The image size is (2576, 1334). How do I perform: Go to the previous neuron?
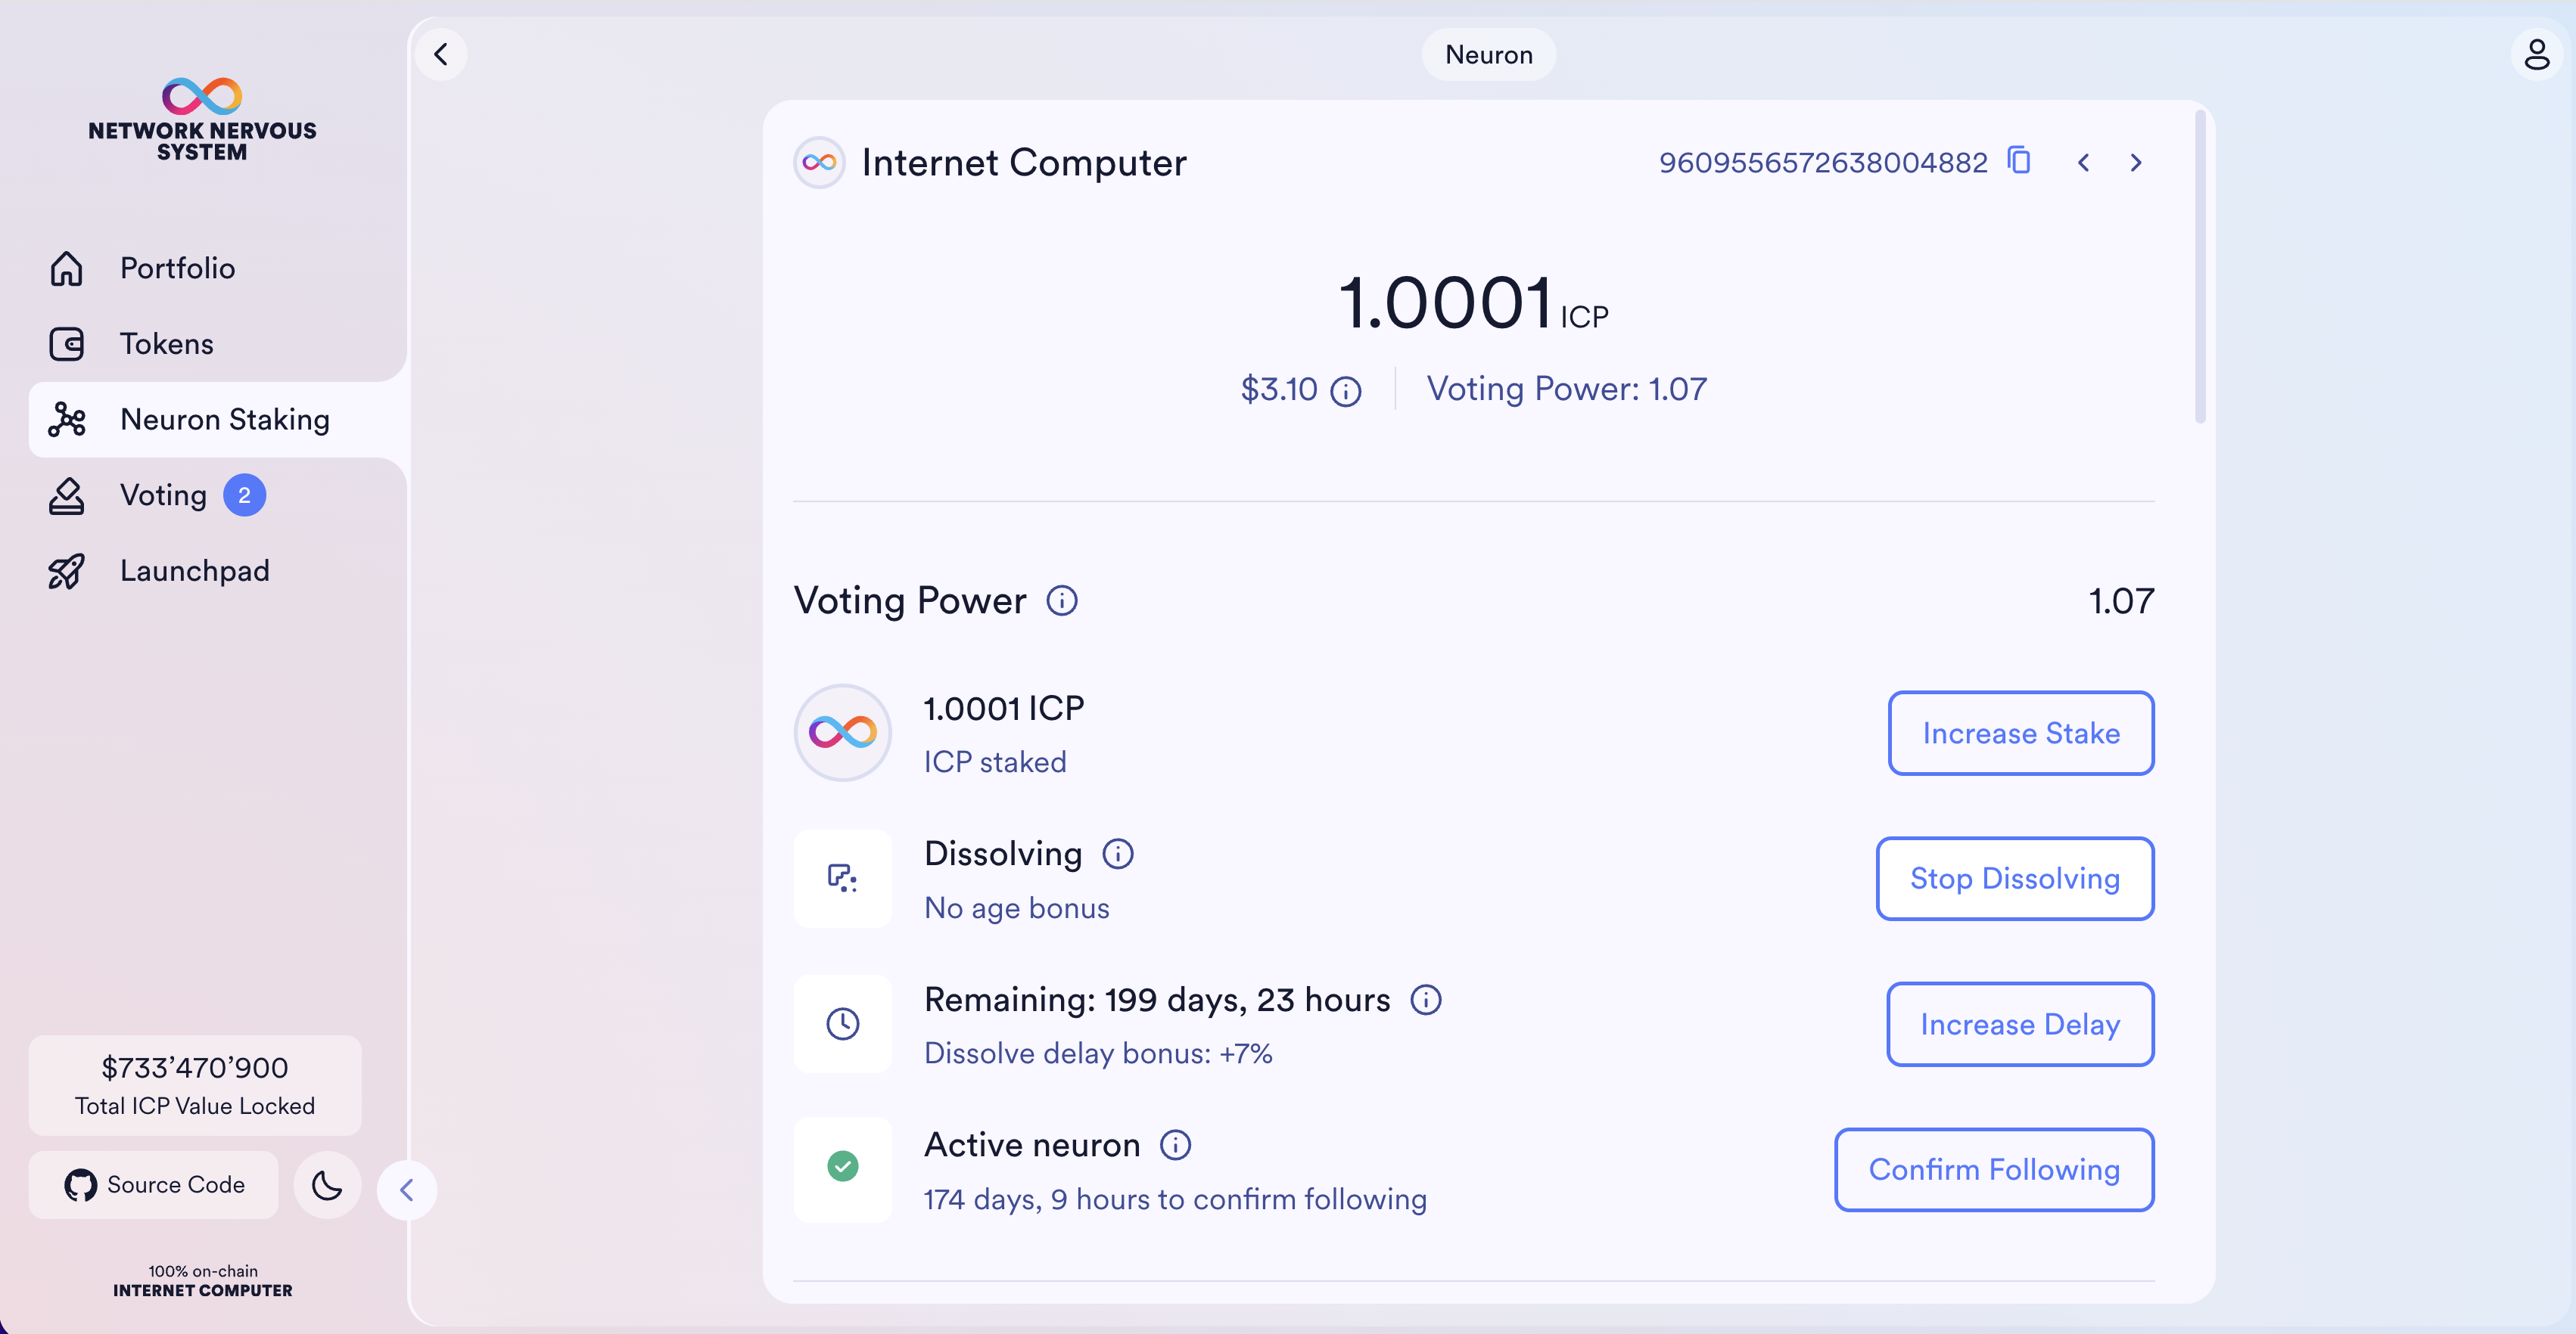(x=2084, y=163)
